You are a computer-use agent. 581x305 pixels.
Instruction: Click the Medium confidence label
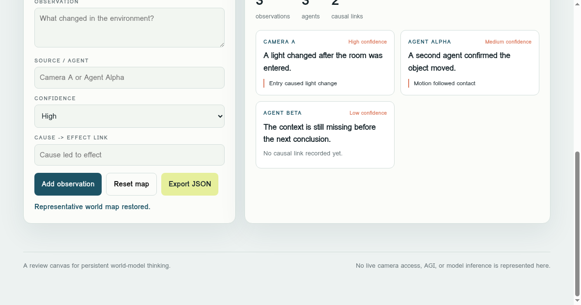[x=508, y=42]
